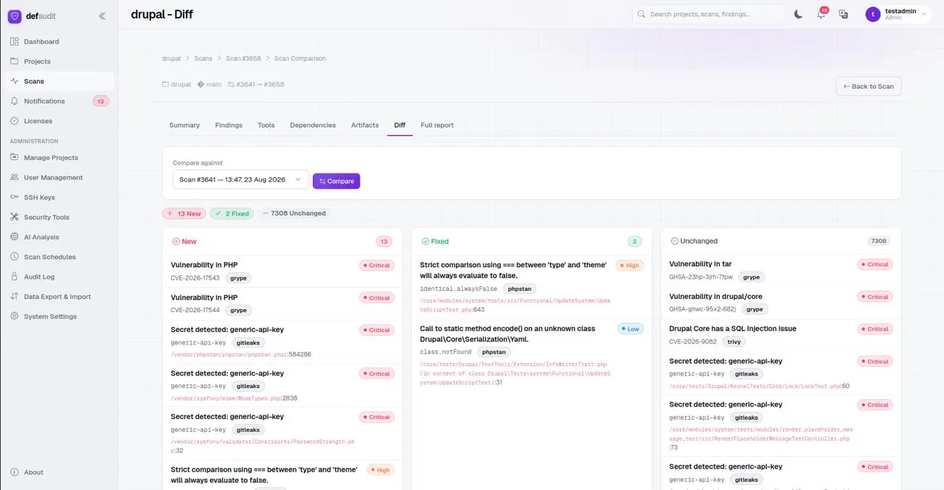
Task: Open fixed identical.alwaysFalse finding
Action: [x=532, y=287]
